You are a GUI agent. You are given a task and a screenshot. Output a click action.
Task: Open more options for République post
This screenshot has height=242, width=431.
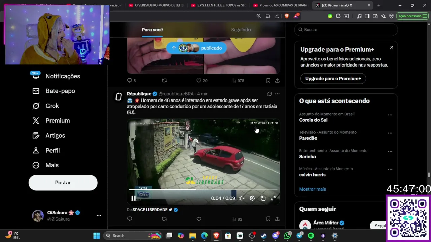click(277, 94)
